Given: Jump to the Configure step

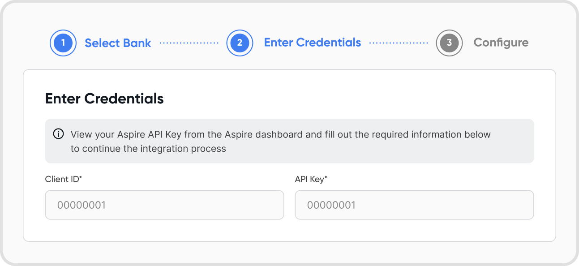Looking at the screenshot, I should click(501, 43).
